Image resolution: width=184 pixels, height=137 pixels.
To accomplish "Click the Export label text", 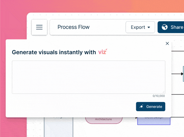I will 138,27.
